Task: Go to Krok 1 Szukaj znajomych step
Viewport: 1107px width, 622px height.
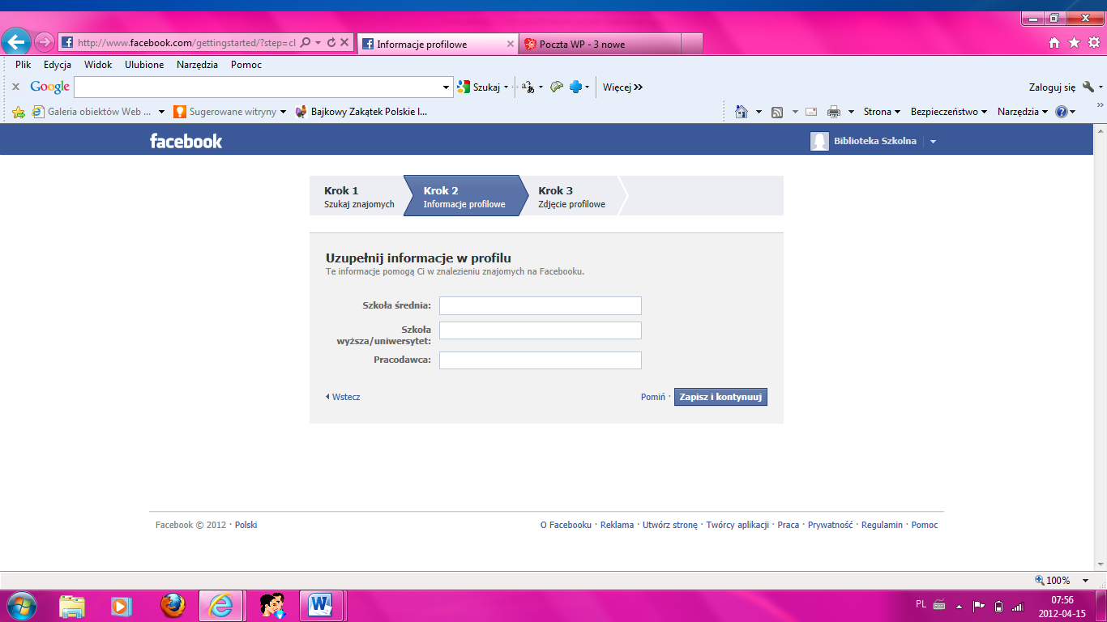Action: tap(359, 197)
